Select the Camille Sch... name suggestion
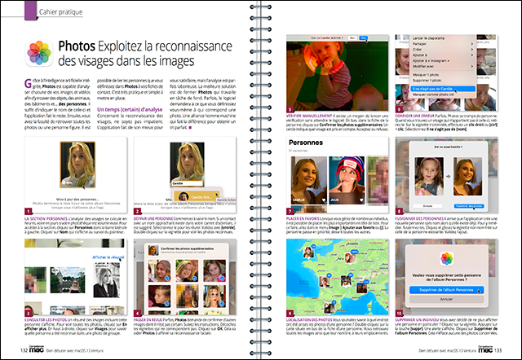 click(x=201, y=196)
